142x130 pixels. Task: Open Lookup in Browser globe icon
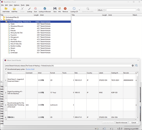45,9
